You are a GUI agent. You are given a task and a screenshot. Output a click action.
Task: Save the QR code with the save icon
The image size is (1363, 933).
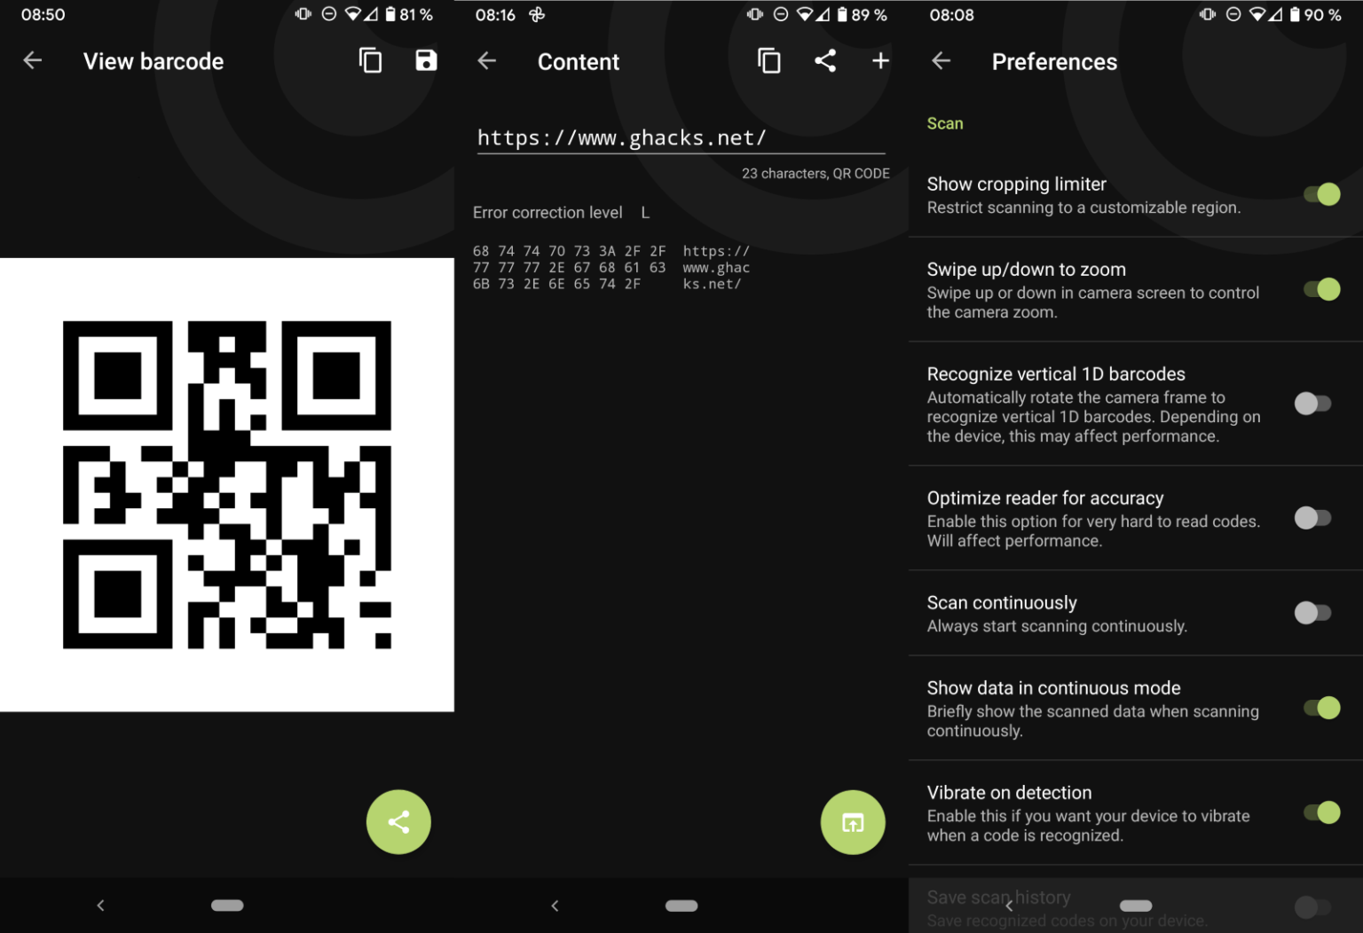pos(426,60)
